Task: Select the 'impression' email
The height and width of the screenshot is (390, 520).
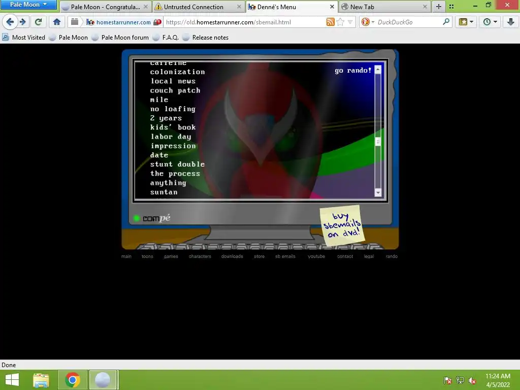Action: pyautogui.click(x=173, y=146)
